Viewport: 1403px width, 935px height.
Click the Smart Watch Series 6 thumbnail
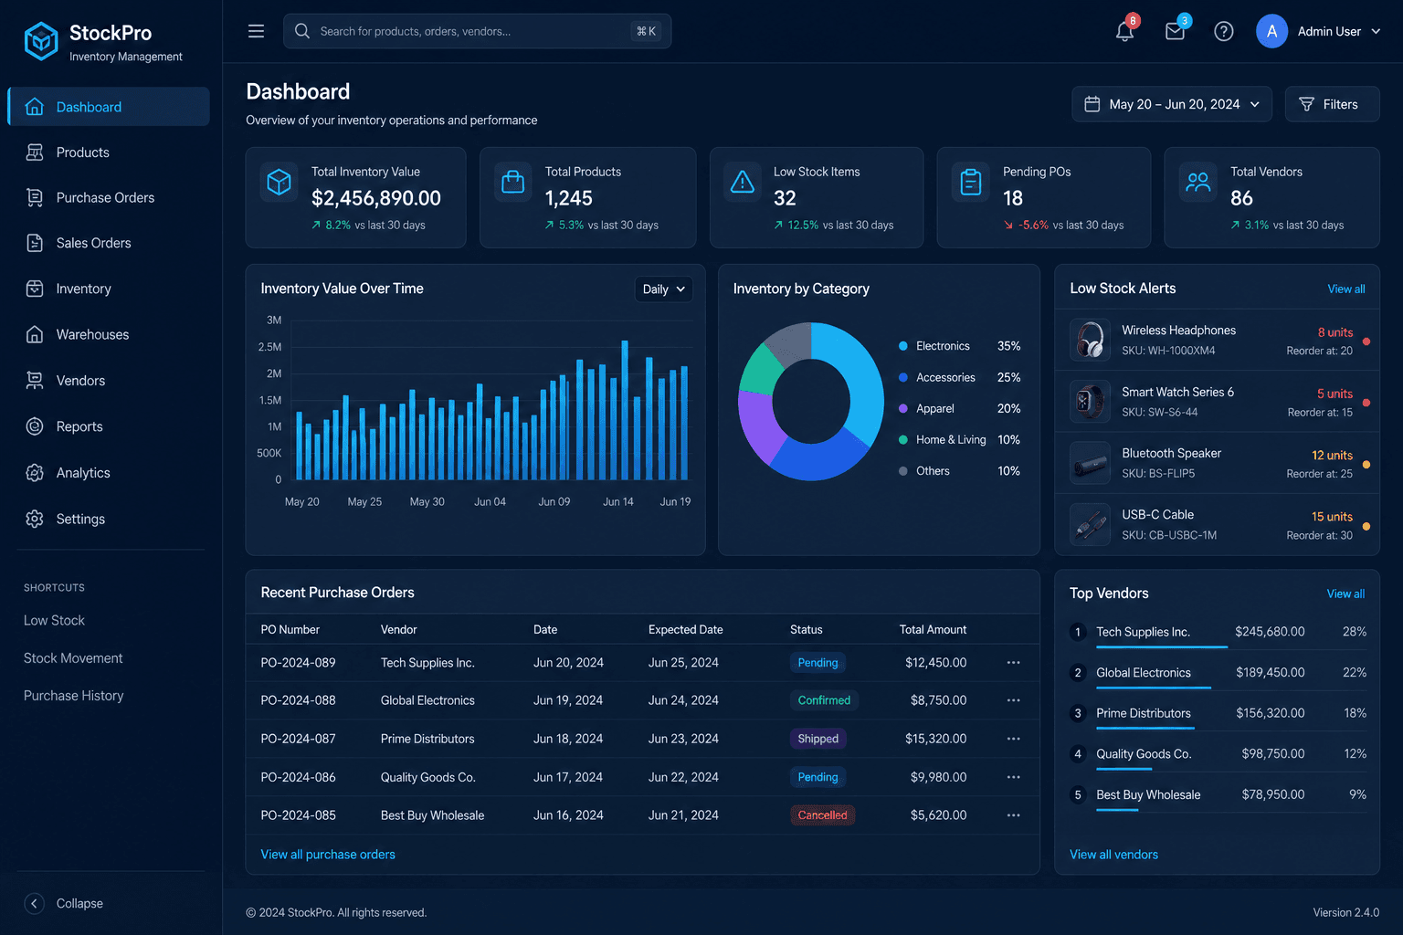(x=1090, y=402)
